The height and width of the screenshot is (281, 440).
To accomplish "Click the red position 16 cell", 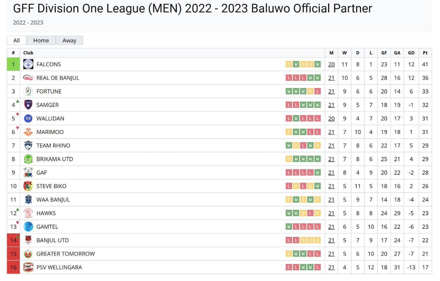I will coord(14,267).
